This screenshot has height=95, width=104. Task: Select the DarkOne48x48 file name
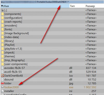pos(14,76)
